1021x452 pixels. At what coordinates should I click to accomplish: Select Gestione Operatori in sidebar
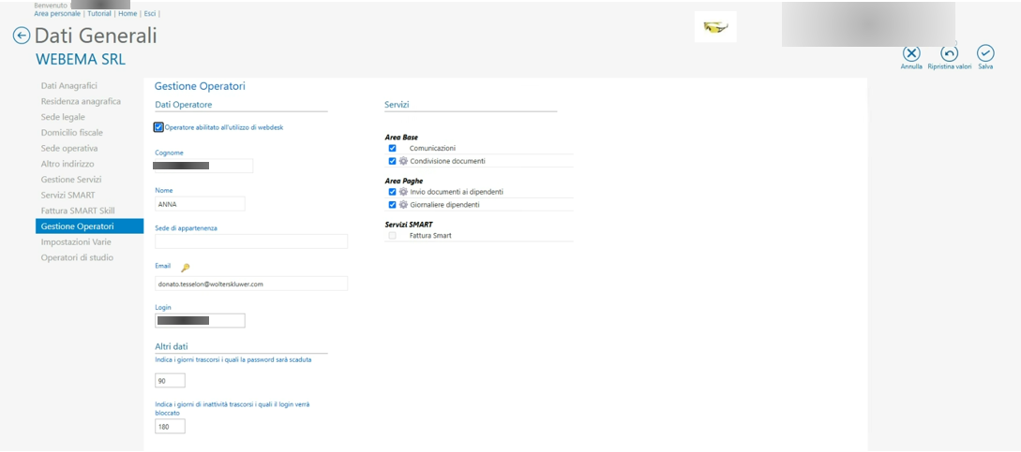90,226
